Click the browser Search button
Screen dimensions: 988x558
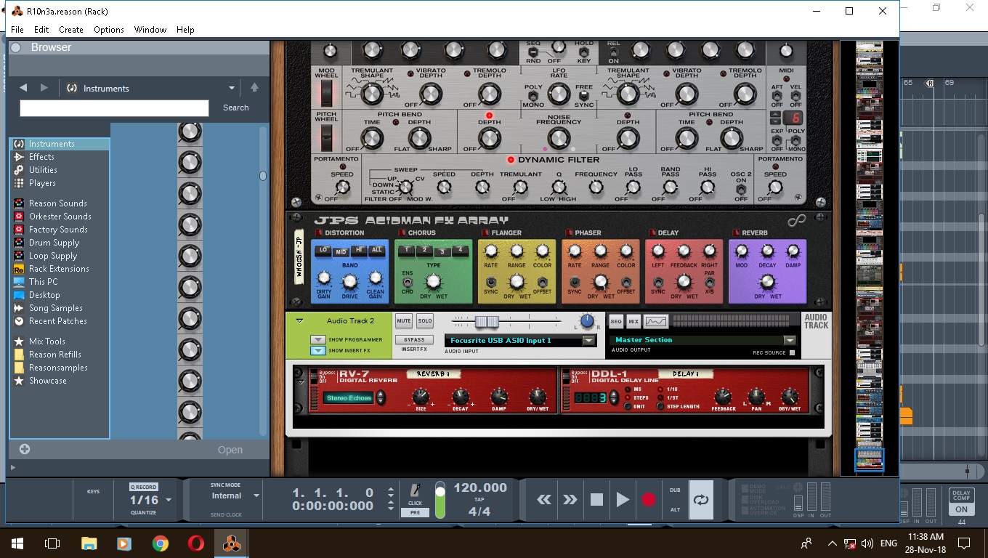coord(235,108)
